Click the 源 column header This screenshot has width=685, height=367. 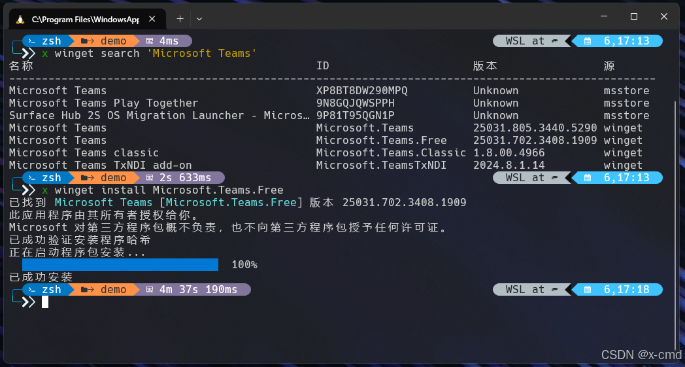click(609, 65)
